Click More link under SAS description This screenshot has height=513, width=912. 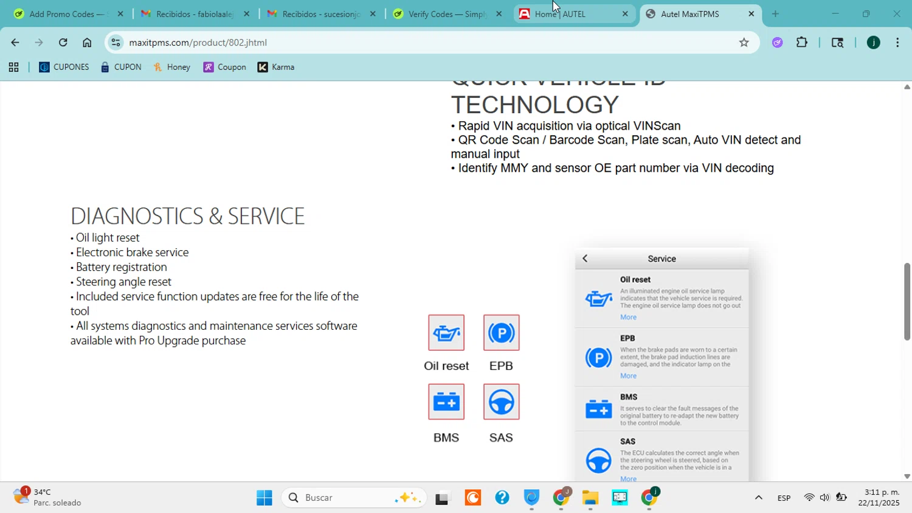coord(629,479)
